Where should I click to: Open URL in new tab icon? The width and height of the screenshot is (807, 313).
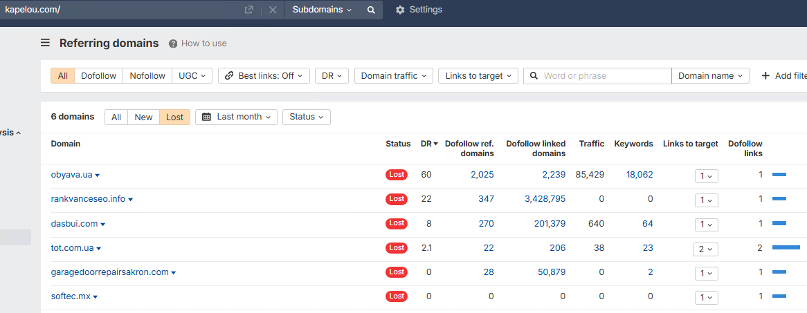coord(249,10)
